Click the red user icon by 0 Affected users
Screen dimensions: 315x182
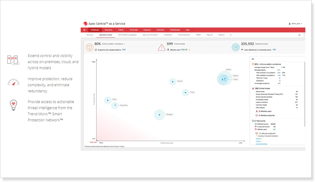coord(256,111)
